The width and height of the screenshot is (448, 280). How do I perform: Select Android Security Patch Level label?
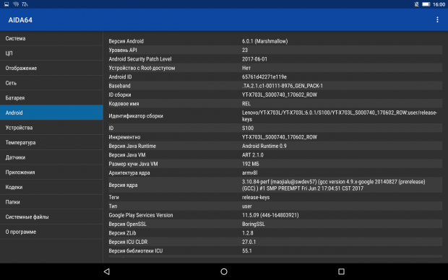140,59
